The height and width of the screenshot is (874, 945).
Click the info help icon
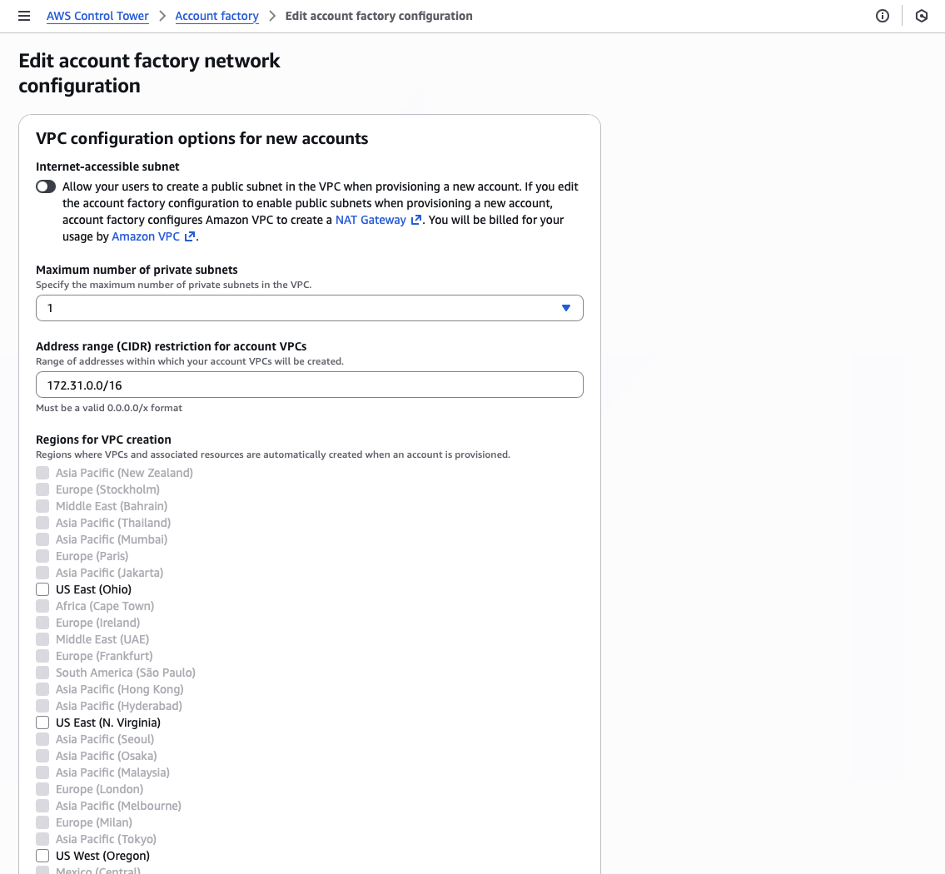click(x=883, y=16)
